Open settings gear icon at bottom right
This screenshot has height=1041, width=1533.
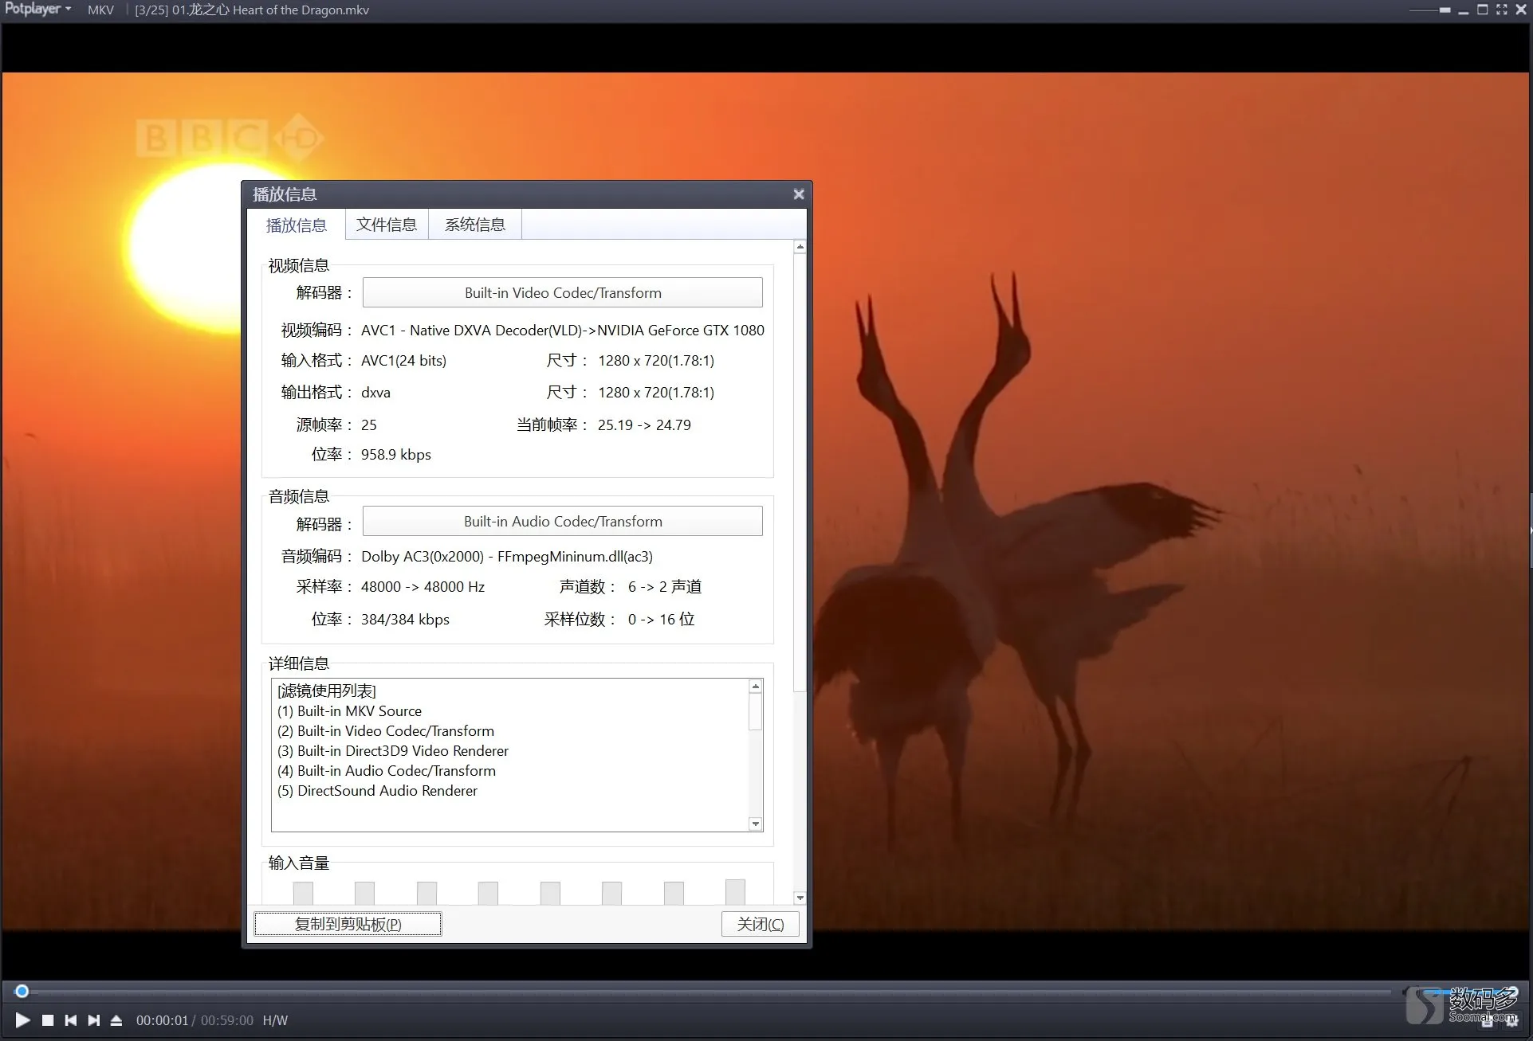click(x=1511, y=1023)
